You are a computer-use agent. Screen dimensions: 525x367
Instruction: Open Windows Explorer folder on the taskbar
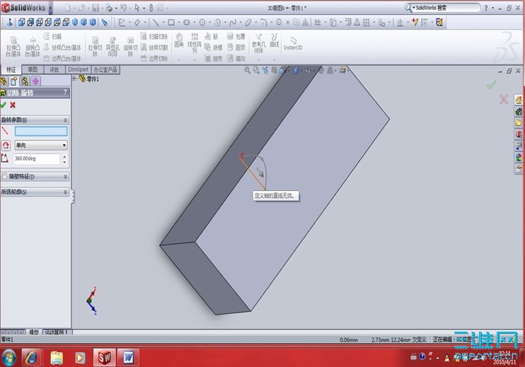[x=57, y=358]
